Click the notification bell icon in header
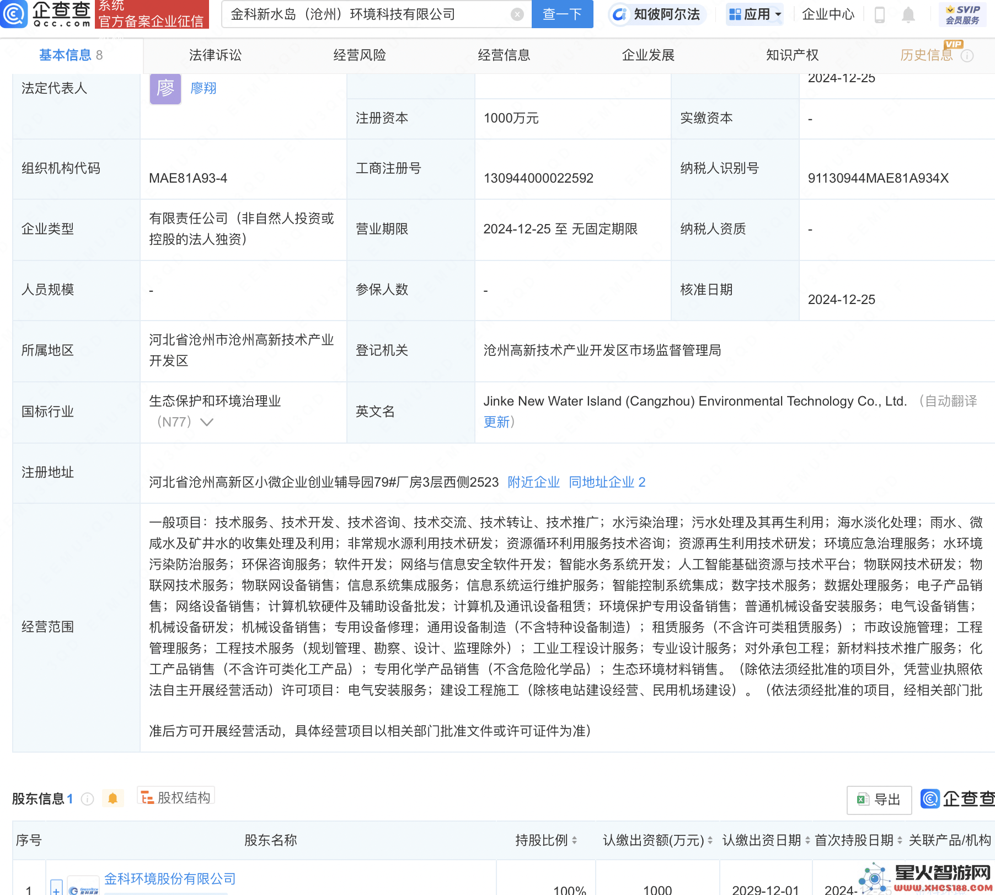The height and width of the screenshot is (895, 995). tap(908, 15)
